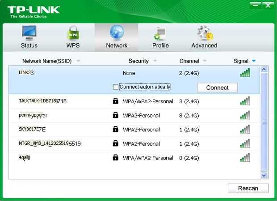Click the Rescan button
The image size is (277, 201).
coord(248,188)
